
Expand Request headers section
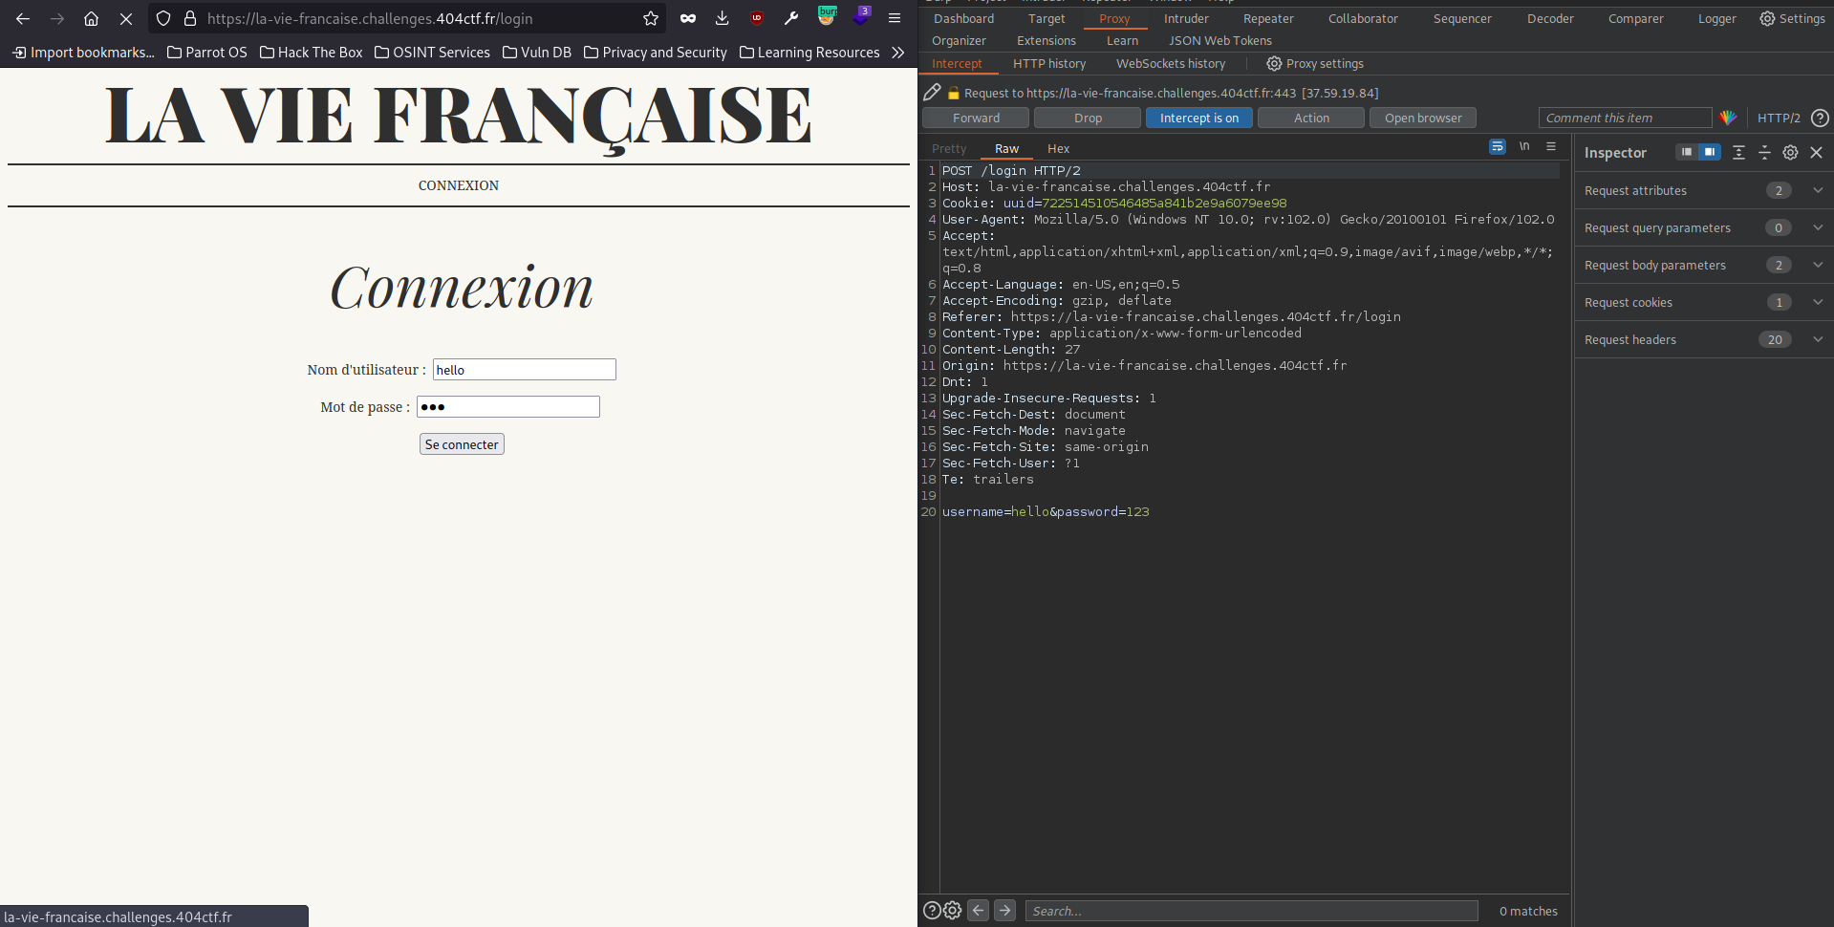click(x=1818, y=339)
